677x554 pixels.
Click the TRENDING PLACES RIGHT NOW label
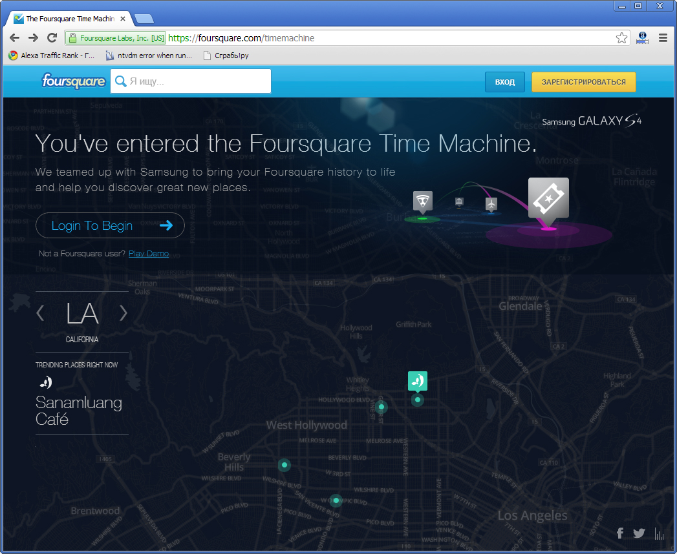coord(76,365)
